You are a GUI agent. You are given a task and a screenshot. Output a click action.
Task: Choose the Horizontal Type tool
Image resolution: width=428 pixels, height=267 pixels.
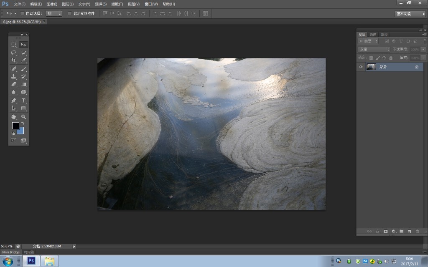click(24, 101)
